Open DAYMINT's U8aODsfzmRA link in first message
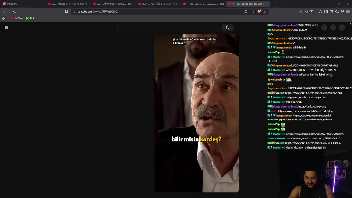Viewport: 352px width, 198px height. pyautogui.click(x=315, y=57)
